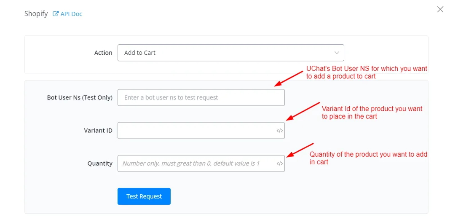450x220 pixels.
Task: Click the red note about Variant Id
Action: click(372, 113)
